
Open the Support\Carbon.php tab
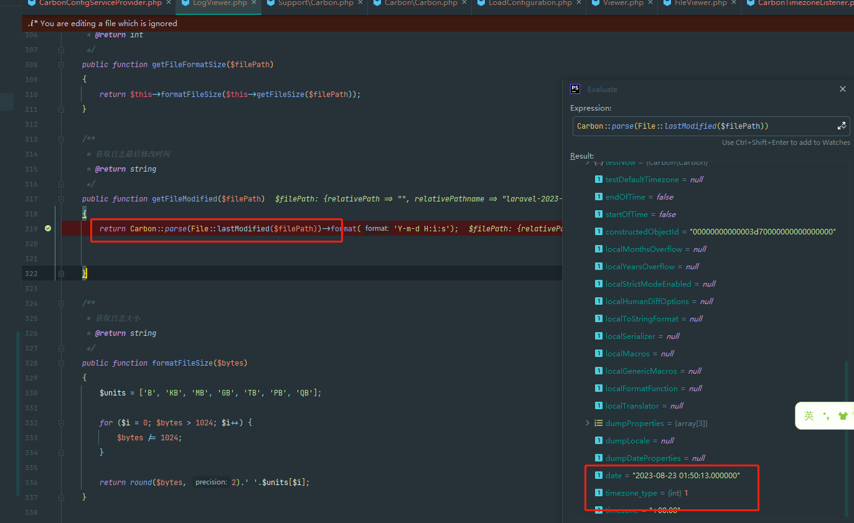click(315, 3)
